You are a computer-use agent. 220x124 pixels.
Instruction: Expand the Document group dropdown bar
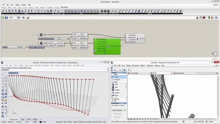(x=58, y=14)
